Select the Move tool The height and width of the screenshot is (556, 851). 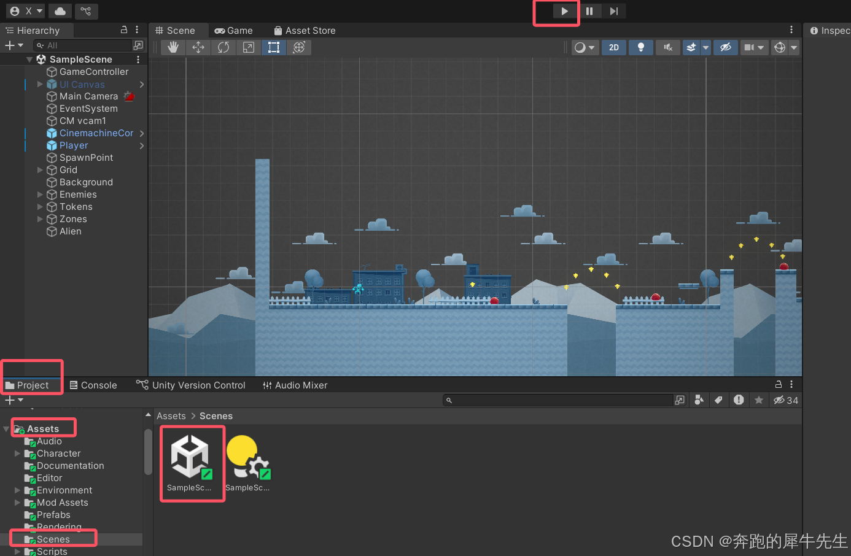pyautogui.click(x=198, y=47)
